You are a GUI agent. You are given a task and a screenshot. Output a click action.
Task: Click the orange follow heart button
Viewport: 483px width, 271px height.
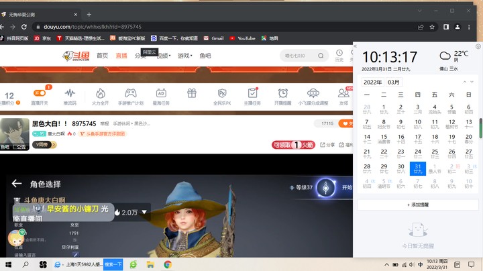pyautogui.click(x=346, y=124)
